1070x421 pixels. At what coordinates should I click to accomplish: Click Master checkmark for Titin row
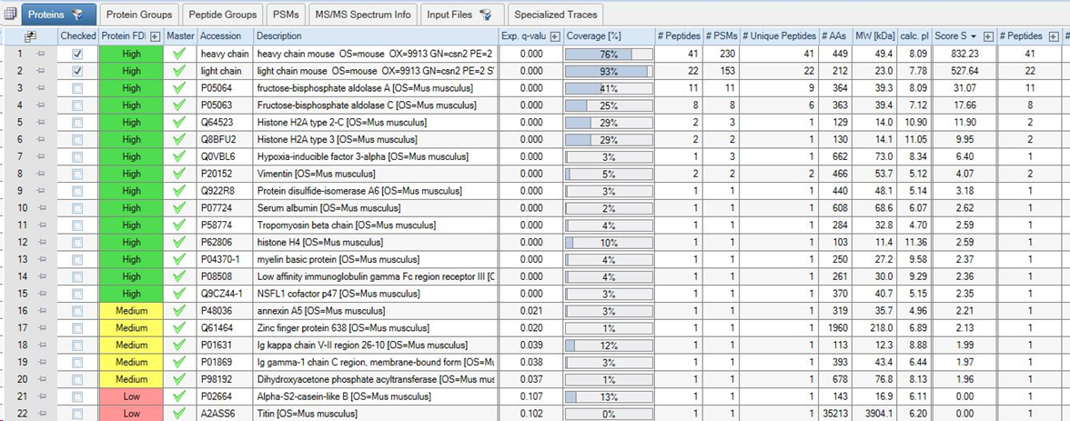[x=180, y=414]
